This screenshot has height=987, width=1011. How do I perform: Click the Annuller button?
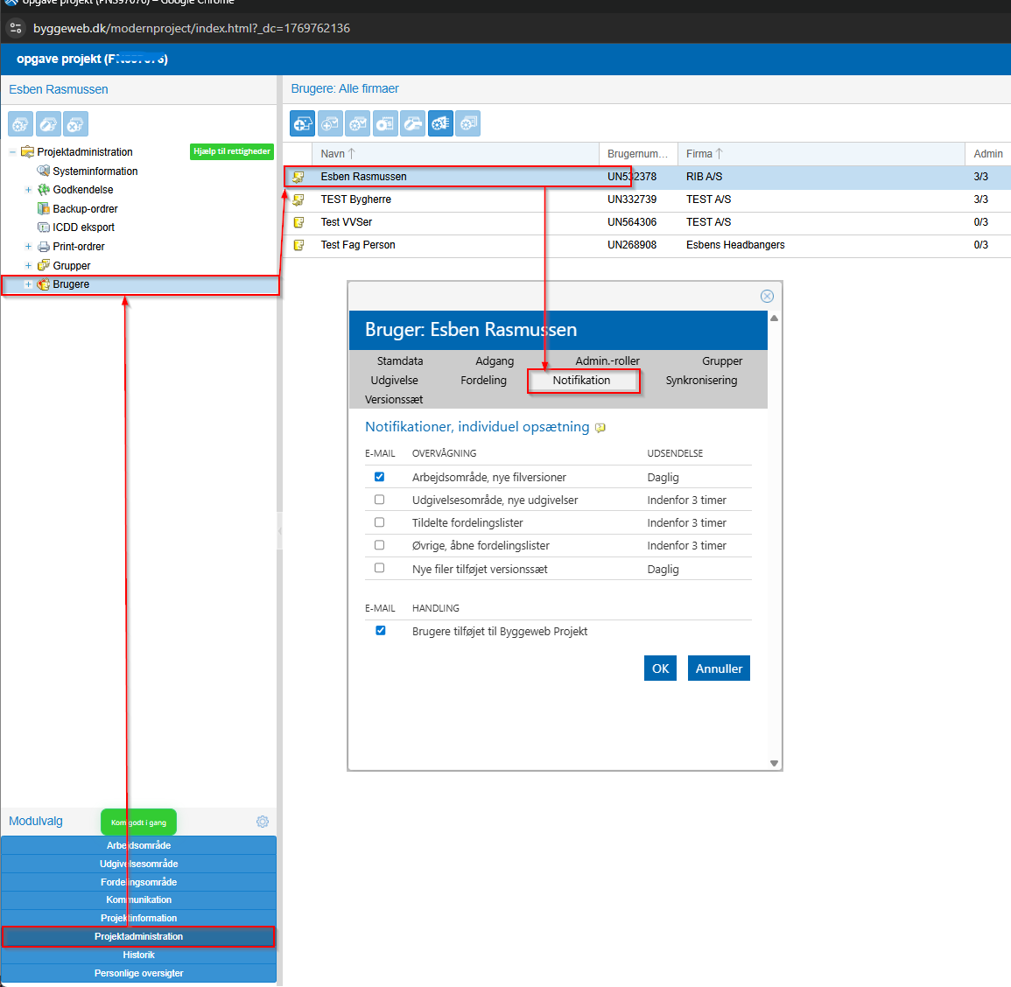(719, 668)
